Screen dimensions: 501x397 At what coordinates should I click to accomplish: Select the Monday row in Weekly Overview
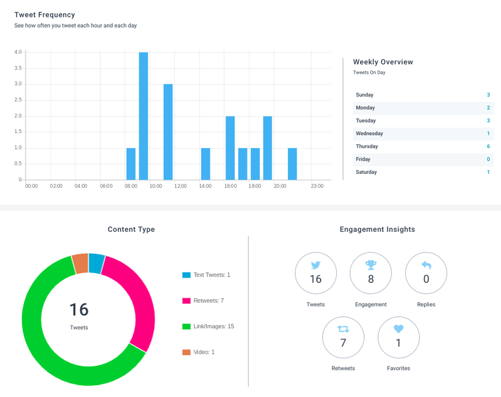(x=423, y=108)
